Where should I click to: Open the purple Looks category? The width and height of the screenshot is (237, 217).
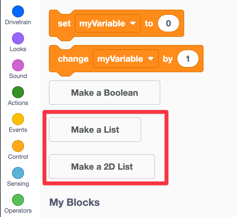tap(18, 38)
